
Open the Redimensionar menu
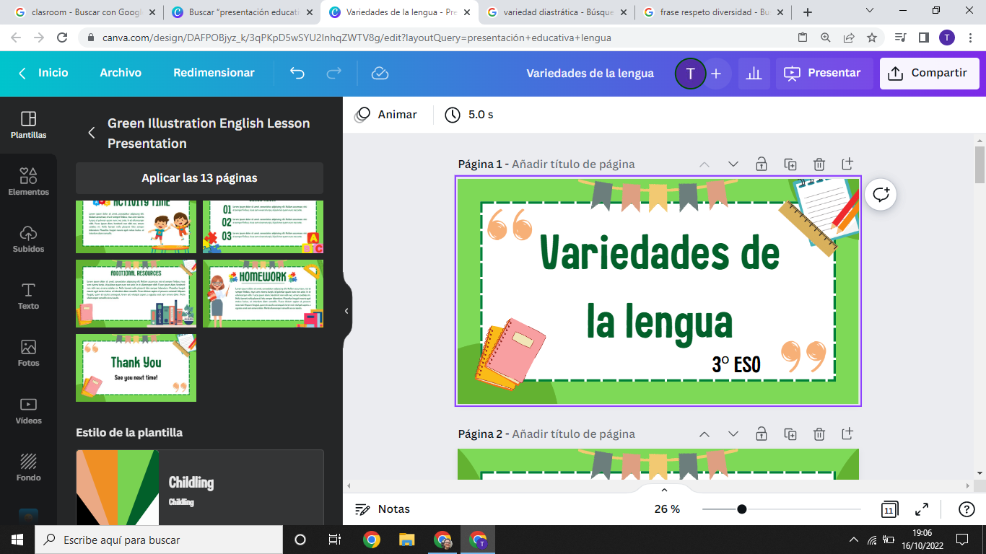pos(214,73)
